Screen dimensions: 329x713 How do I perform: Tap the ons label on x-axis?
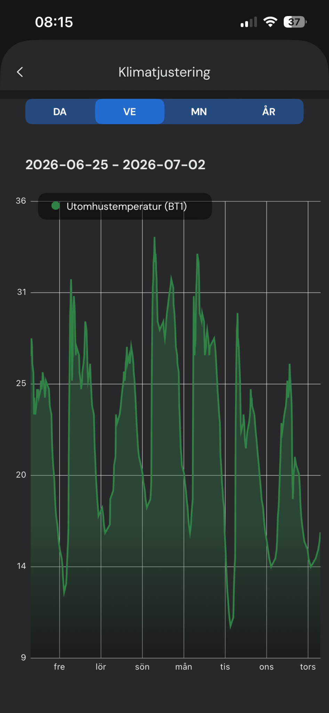coord(266,667)
